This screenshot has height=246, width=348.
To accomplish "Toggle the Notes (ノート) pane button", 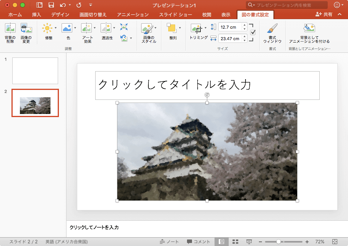I will point(169,242).
